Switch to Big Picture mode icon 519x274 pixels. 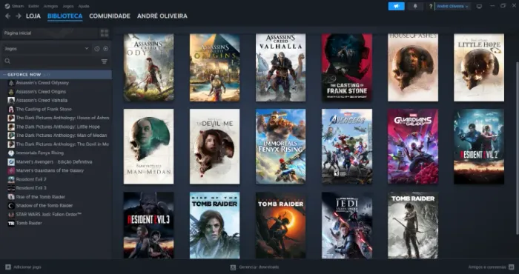pyautogui.click(x=479, y=6)
